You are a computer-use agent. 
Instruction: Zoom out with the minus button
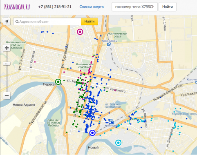coord(7,95)
